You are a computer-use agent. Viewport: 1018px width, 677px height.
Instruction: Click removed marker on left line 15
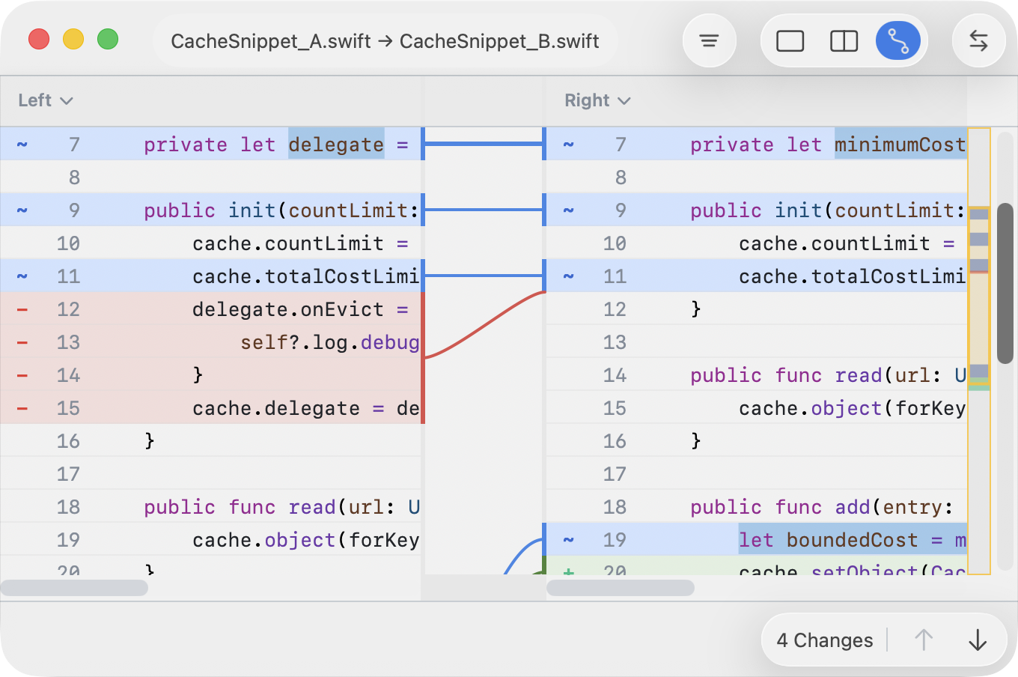(x=22, y=407)
